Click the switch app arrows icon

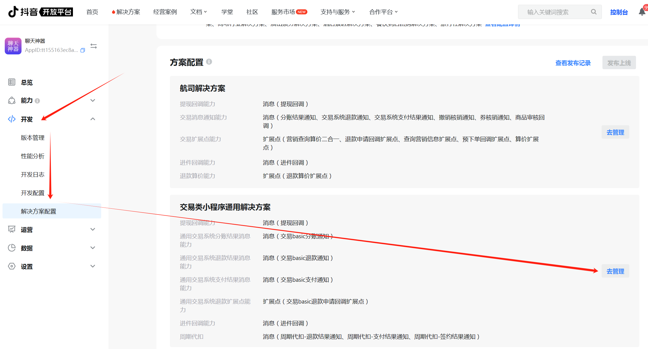94,46
